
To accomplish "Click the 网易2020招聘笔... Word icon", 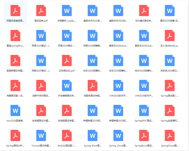I will pyautogui.click(x=93, y=35).
